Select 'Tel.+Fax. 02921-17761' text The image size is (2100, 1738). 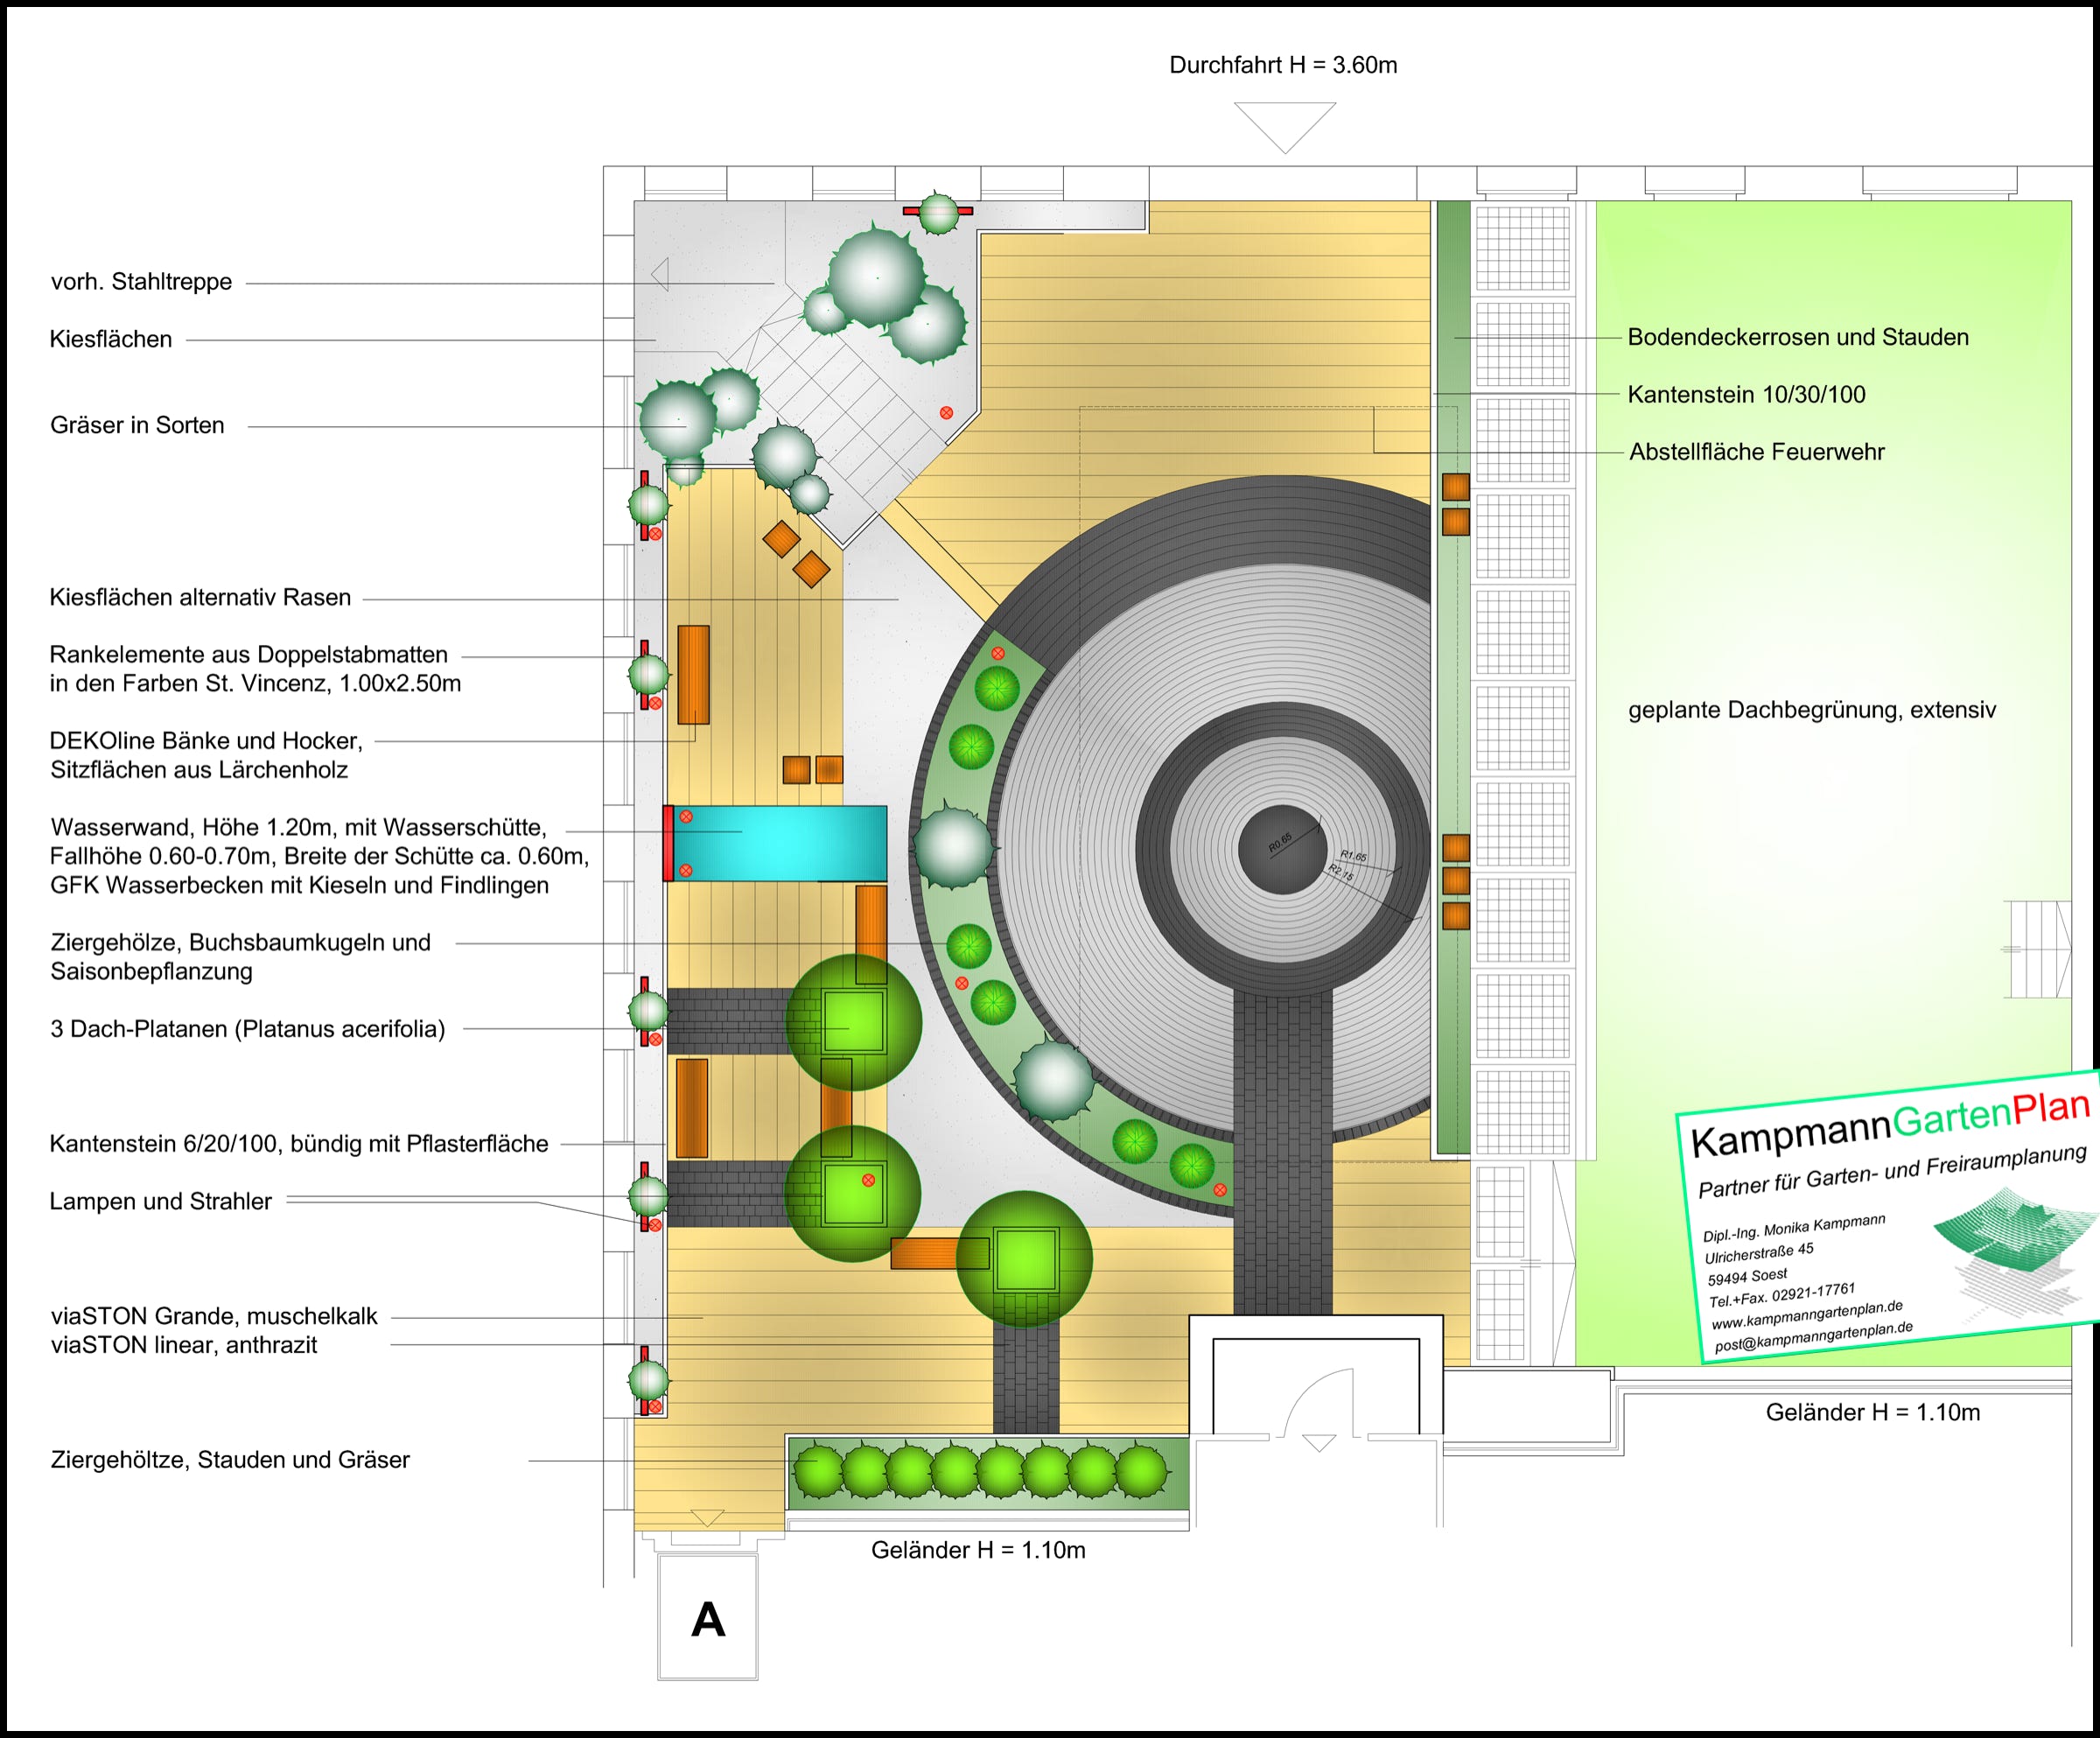pyautogui.click(x=1782, y=1295)
